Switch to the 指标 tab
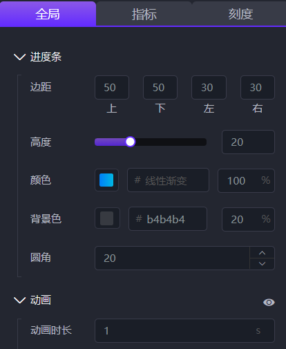This screenshot has width=286, height=349. 144,14
